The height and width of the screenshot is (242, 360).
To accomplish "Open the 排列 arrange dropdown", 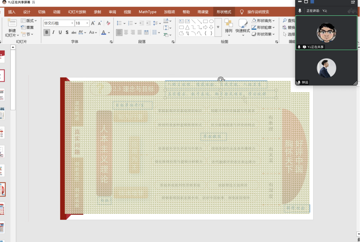I will 228,27.
